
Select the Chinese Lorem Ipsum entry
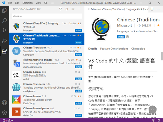(x=47, y=112)
